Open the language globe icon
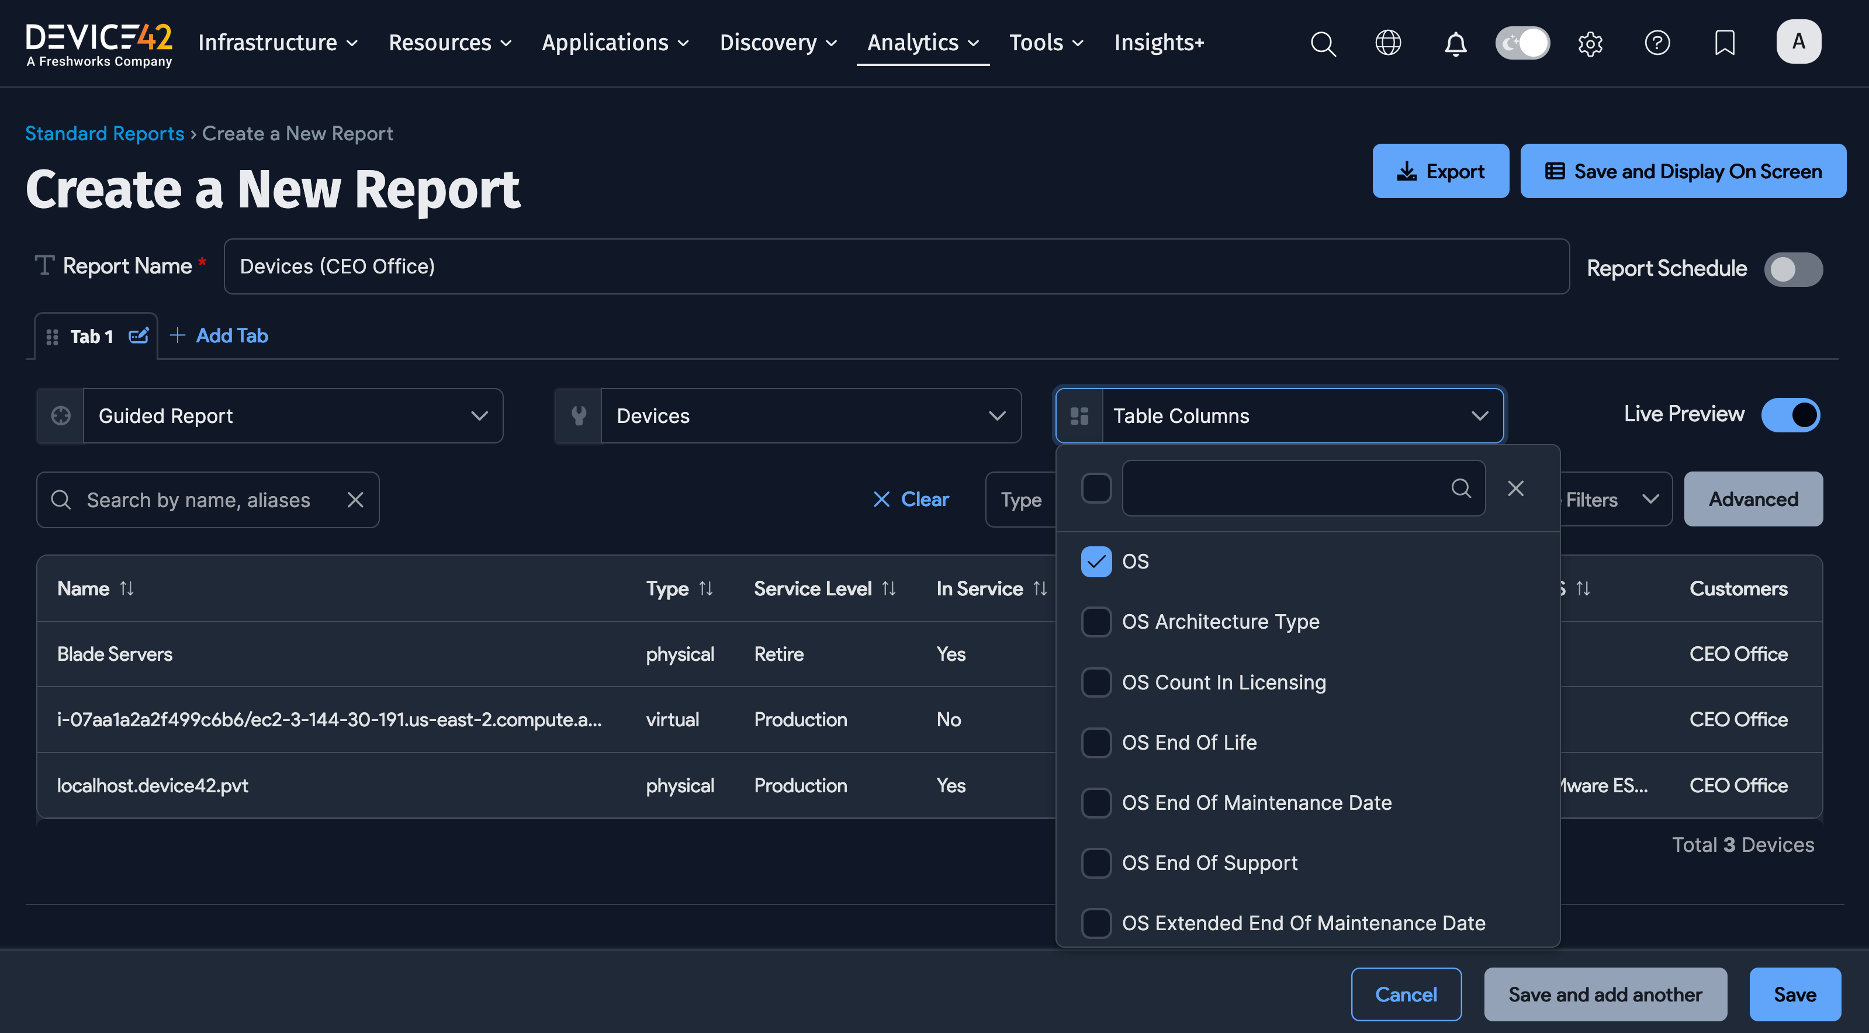 [1388, 43]
